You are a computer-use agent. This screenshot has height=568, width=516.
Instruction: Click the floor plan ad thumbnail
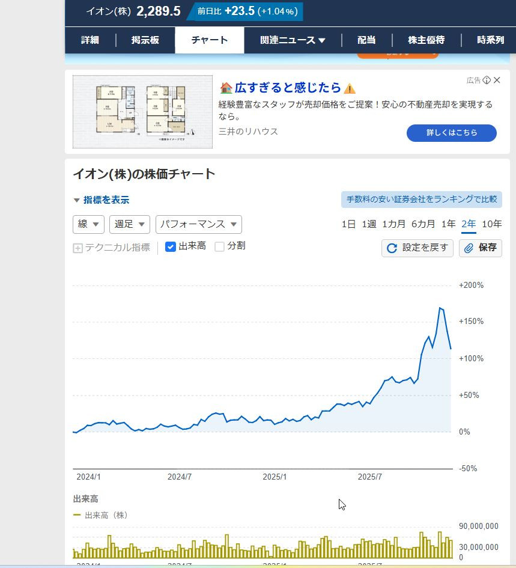pos(142,112)
